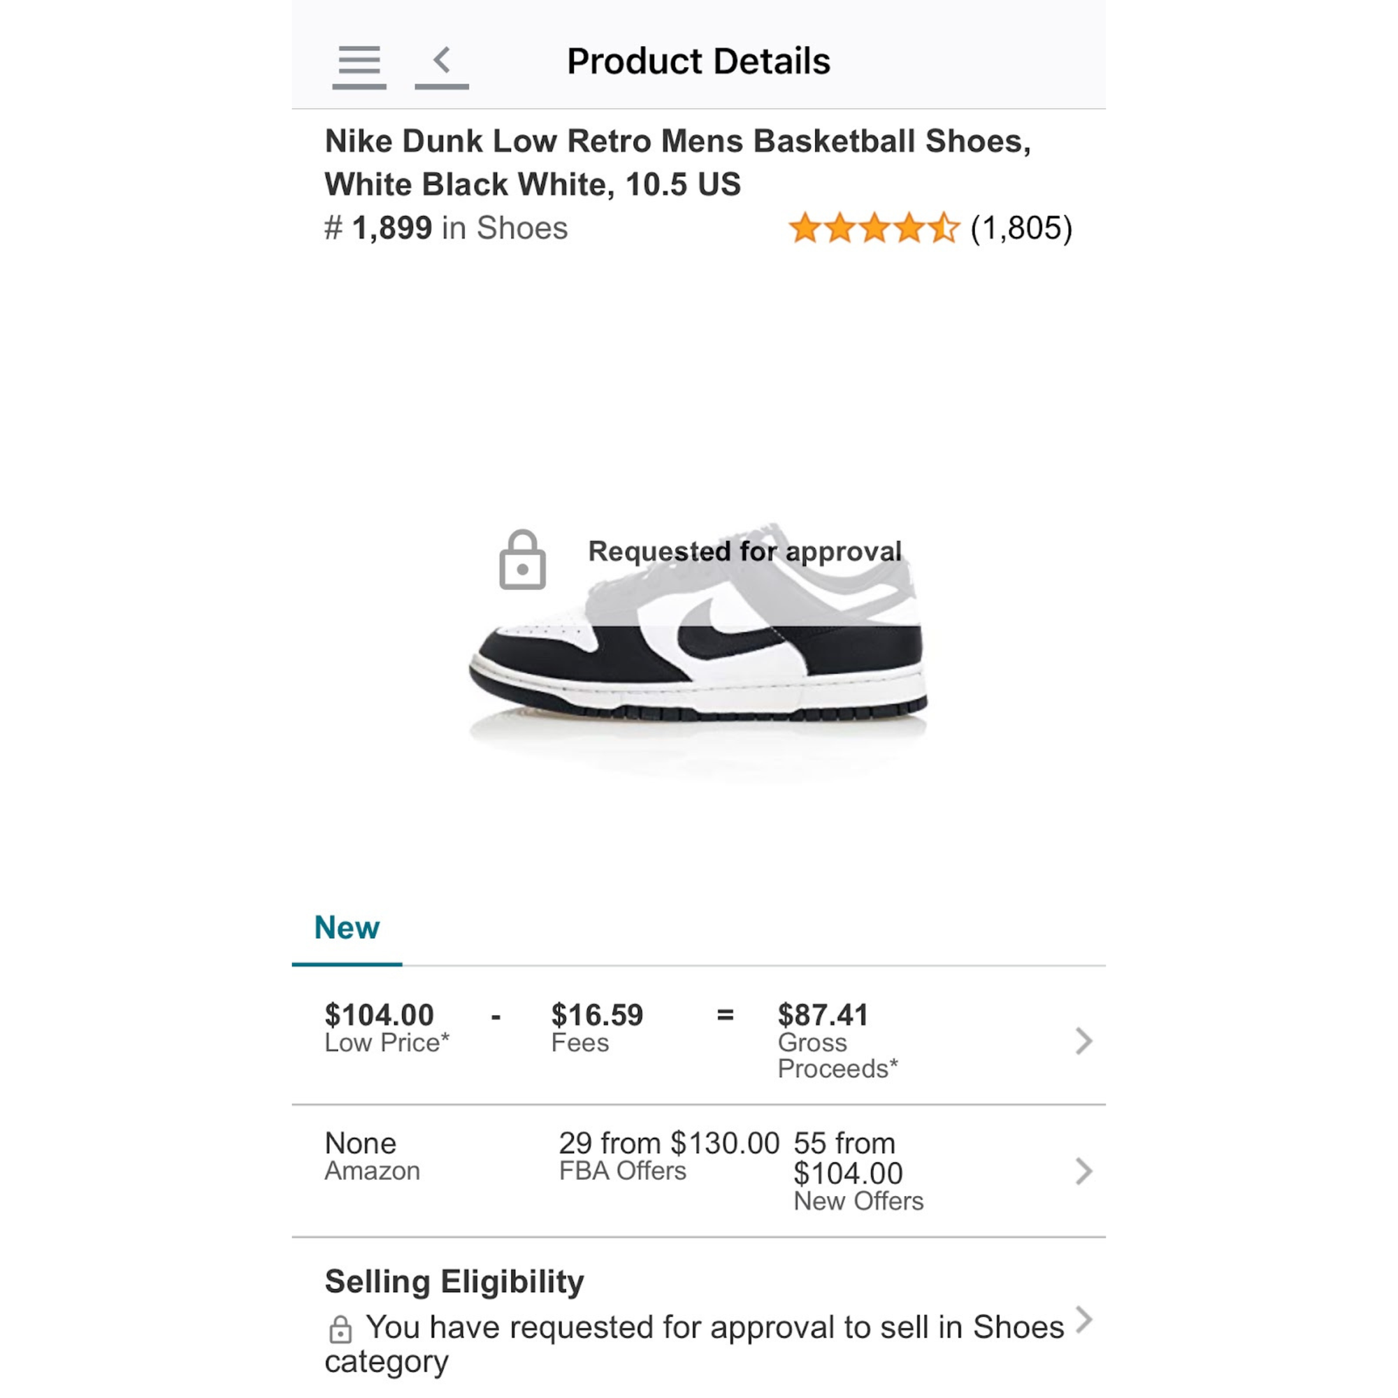This screenshot has width=1398, height=1398.
Task: Click the Product Details header
Action: point(697,62)
